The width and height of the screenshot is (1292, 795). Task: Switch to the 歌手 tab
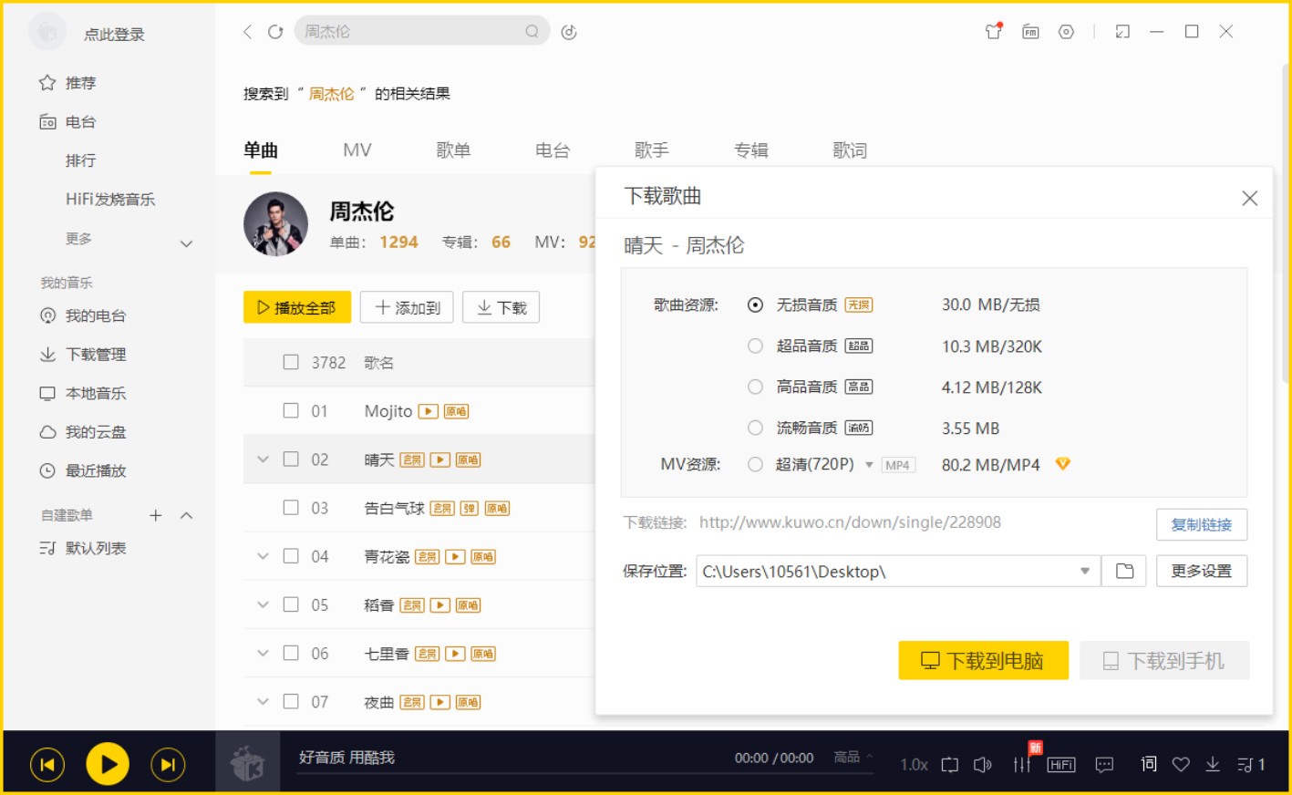[652, 150]
